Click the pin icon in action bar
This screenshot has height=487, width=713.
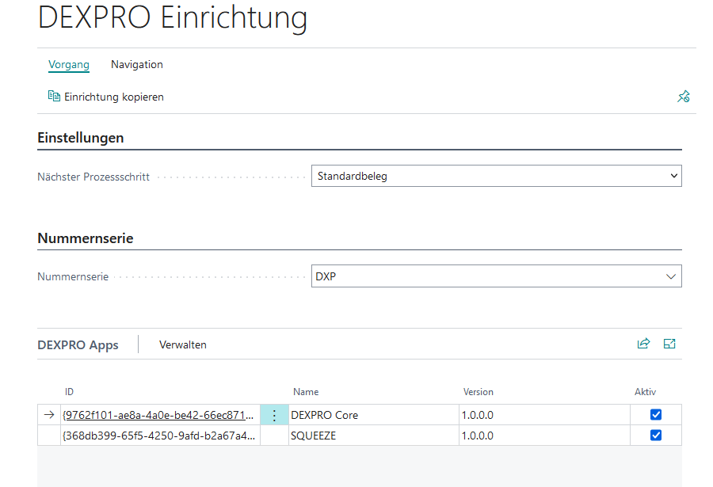[x=683, y=97]
